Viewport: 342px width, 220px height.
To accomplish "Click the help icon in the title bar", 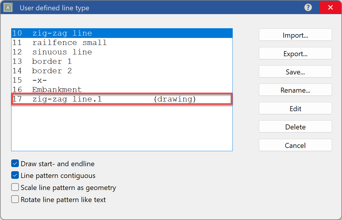I will (308, 8).
